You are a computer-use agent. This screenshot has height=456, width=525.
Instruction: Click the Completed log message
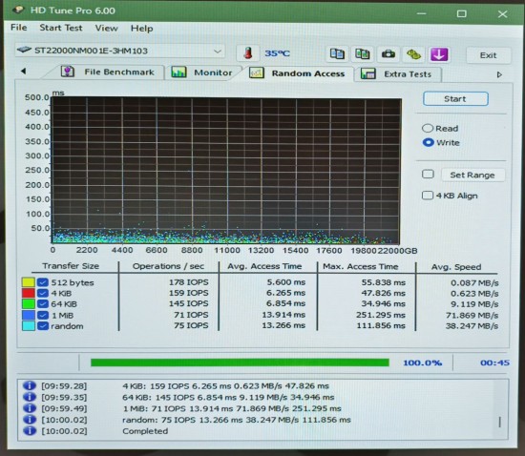(145, 431)
